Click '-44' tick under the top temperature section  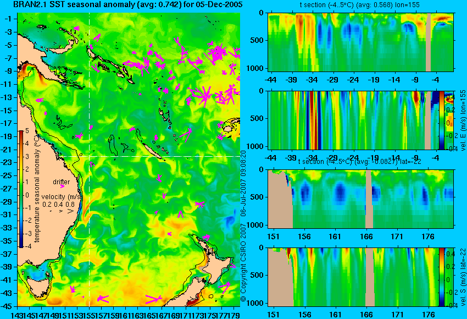coord(270,80)
